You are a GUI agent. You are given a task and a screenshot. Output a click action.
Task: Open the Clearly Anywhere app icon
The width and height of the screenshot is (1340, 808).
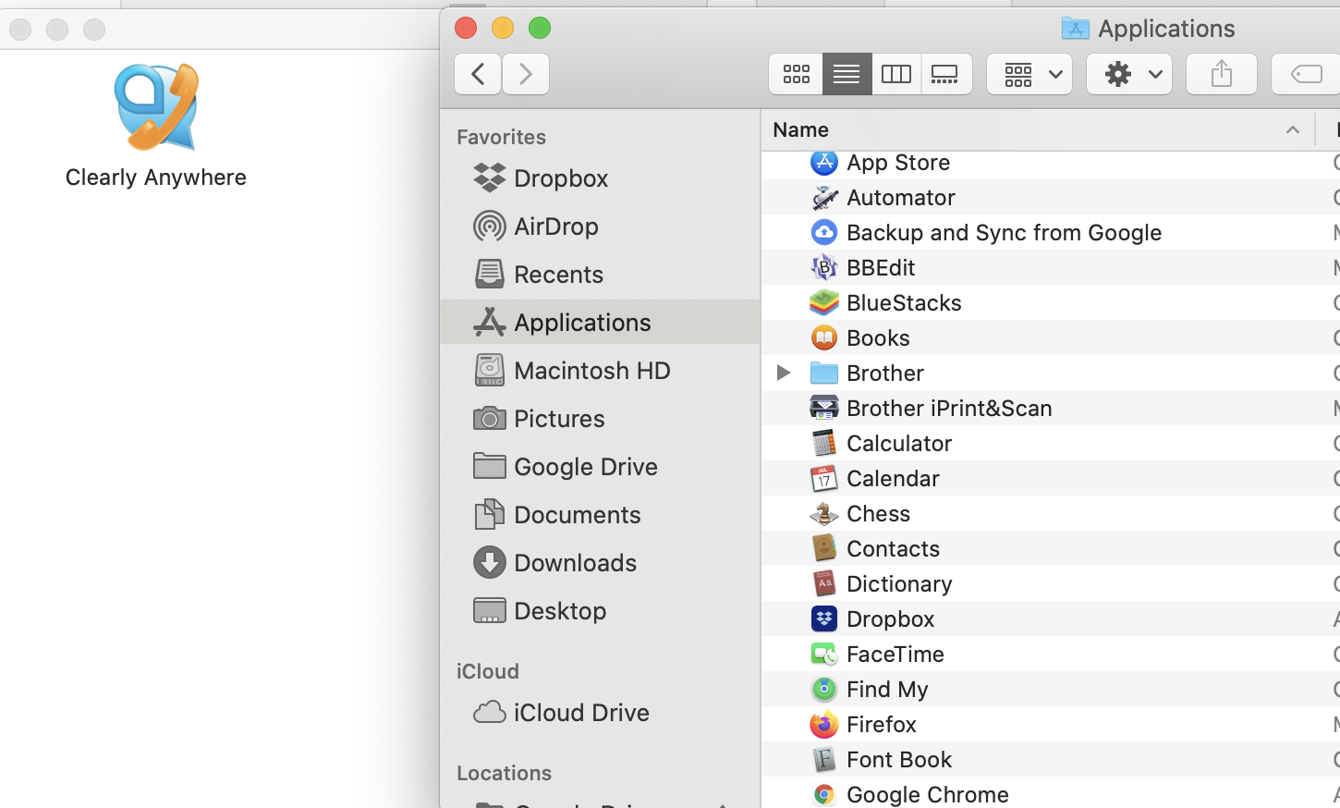(x=156, y=106)
